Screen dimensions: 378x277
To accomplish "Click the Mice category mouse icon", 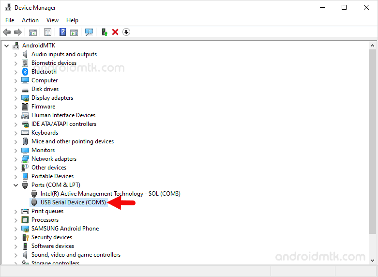I will [x=25, y=141].
